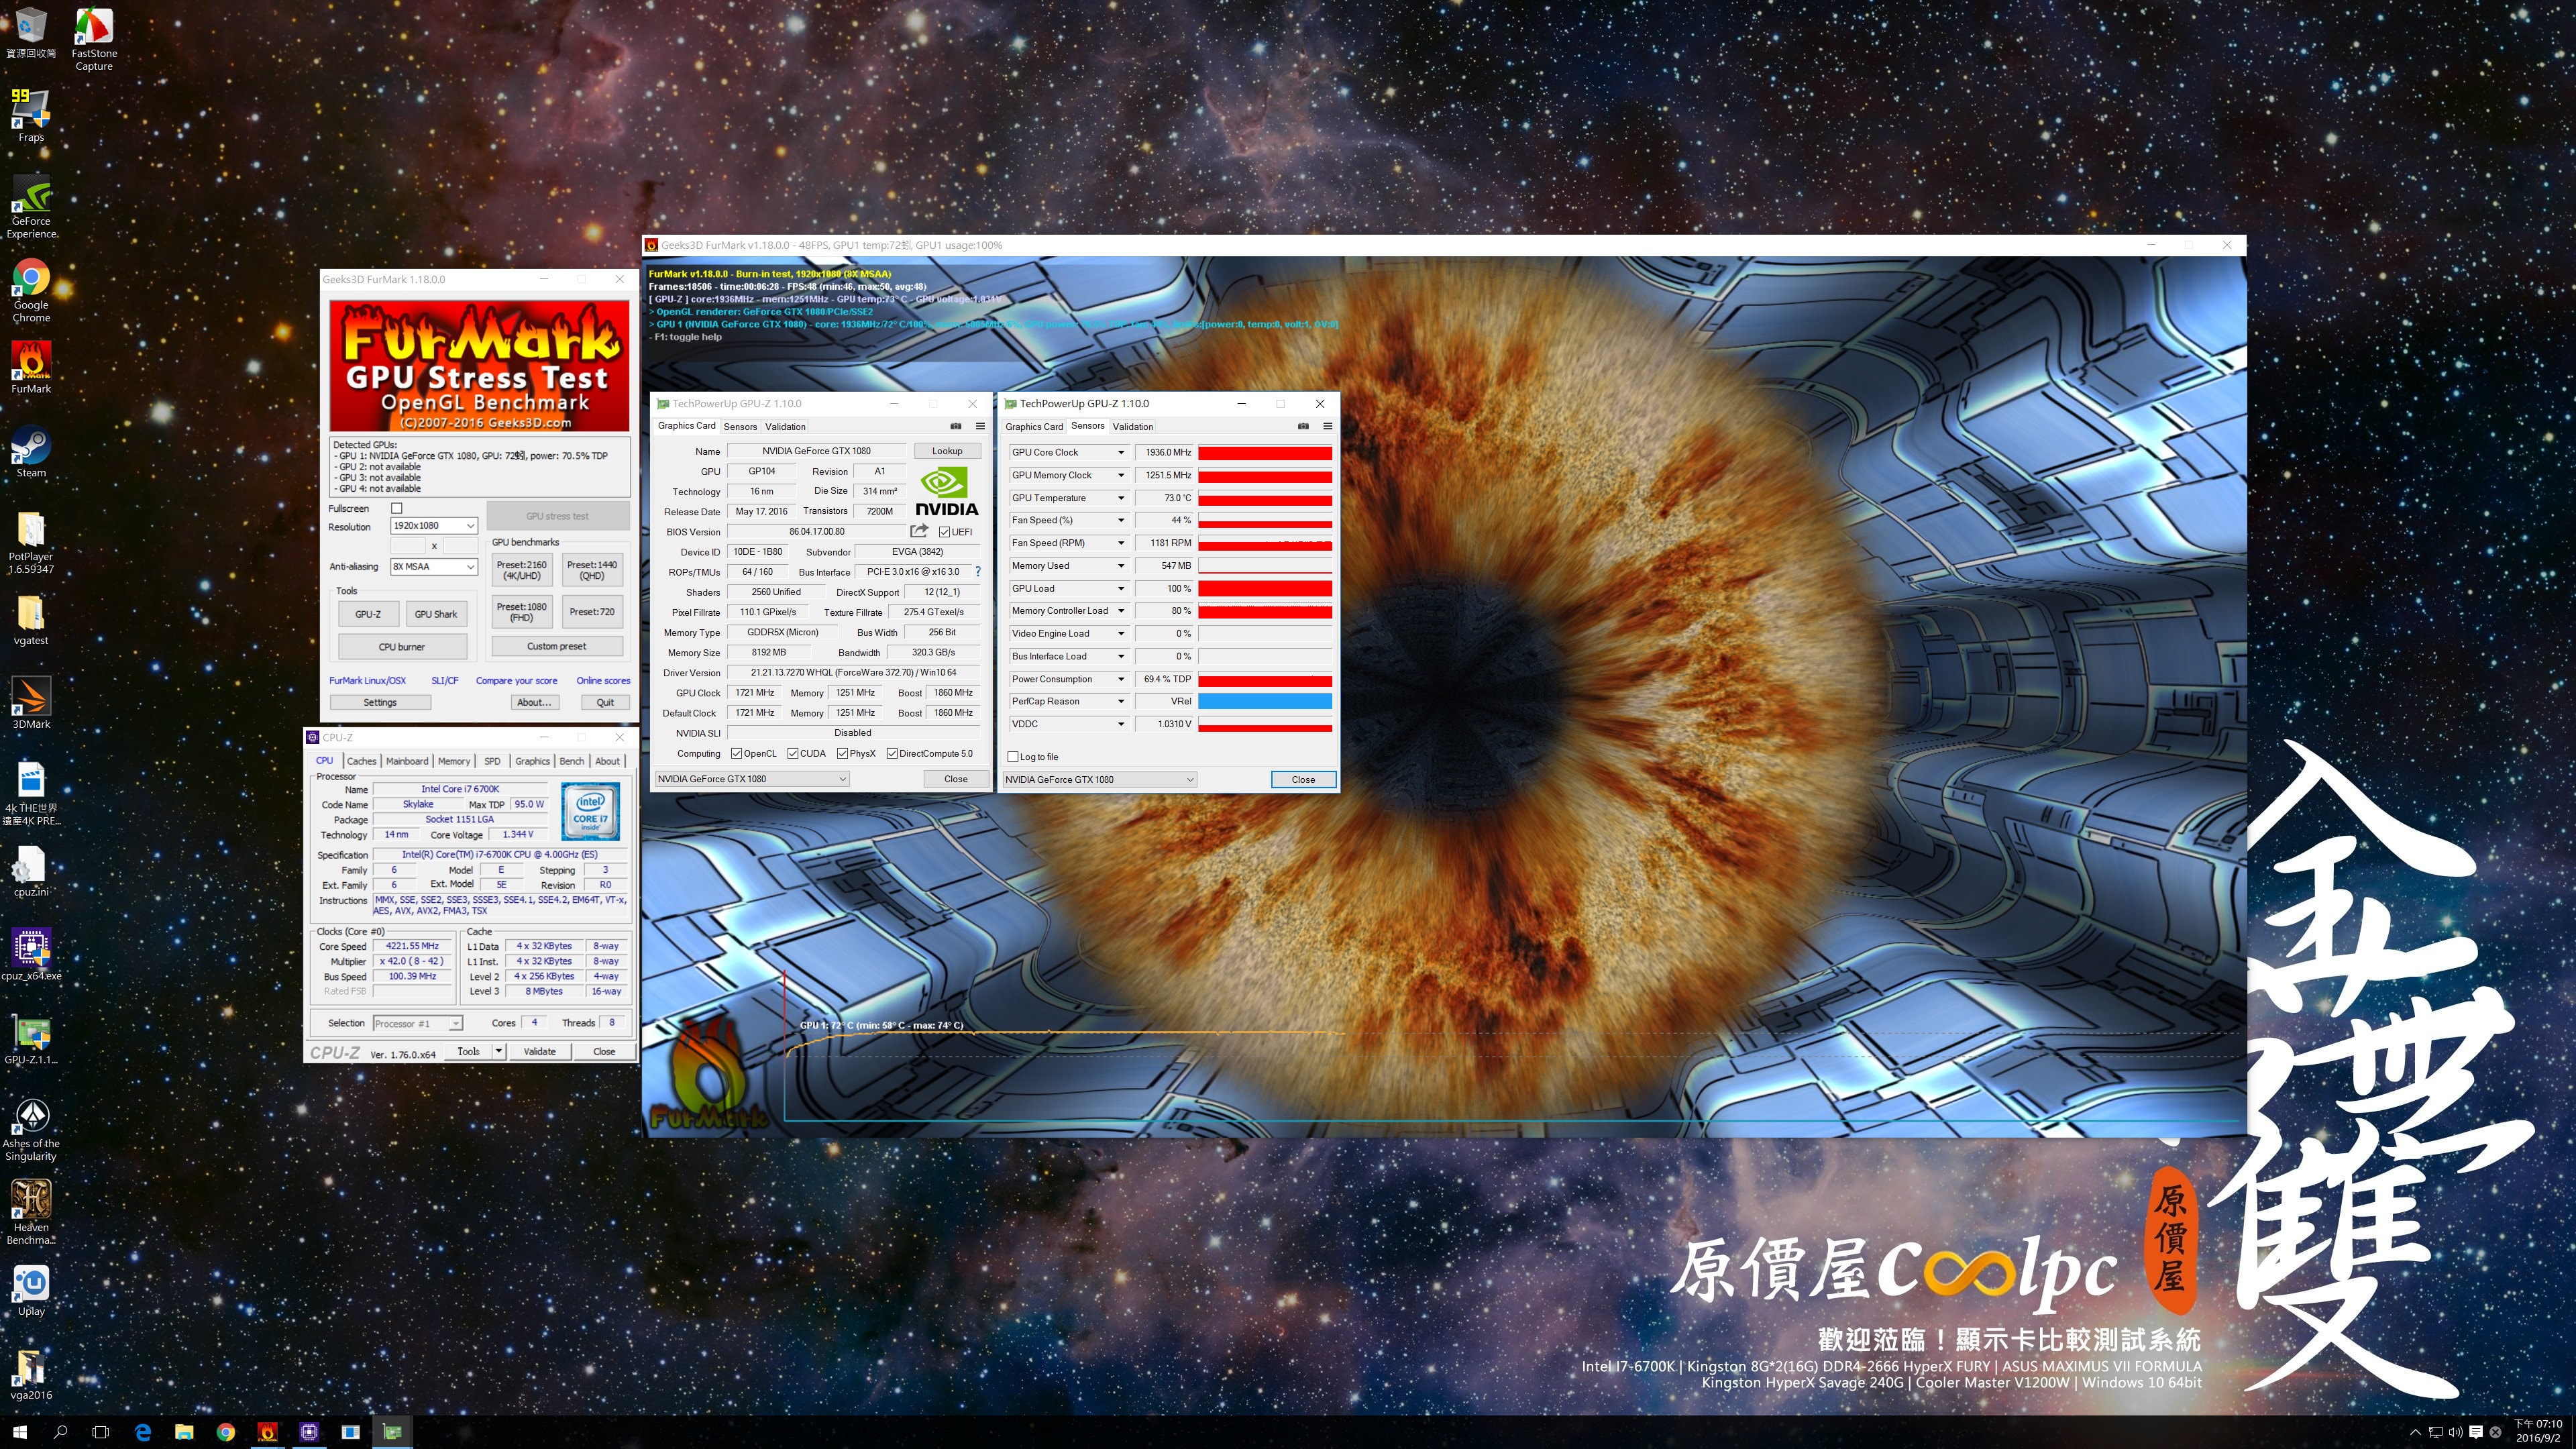
Task: Click the Task View taskbar button
Action: tap(100, 1432)
